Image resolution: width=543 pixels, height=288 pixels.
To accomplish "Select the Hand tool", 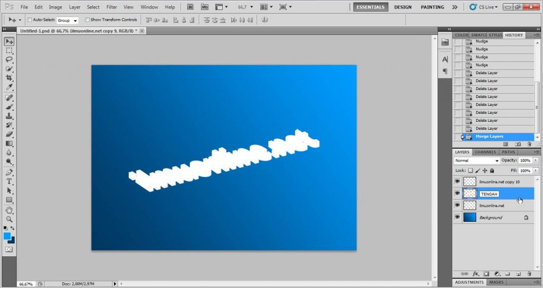I will point(9,210).
